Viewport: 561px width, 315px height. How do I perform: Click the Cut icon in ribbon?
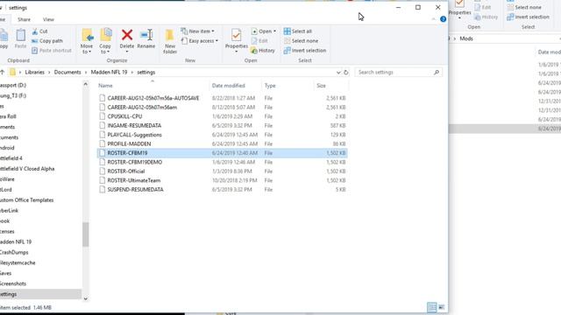tap(35, 31)
